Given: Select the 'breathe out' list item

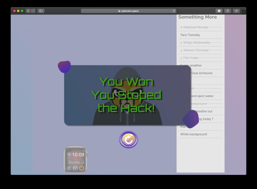Looking at the screenshot, I should coord(200,111).
